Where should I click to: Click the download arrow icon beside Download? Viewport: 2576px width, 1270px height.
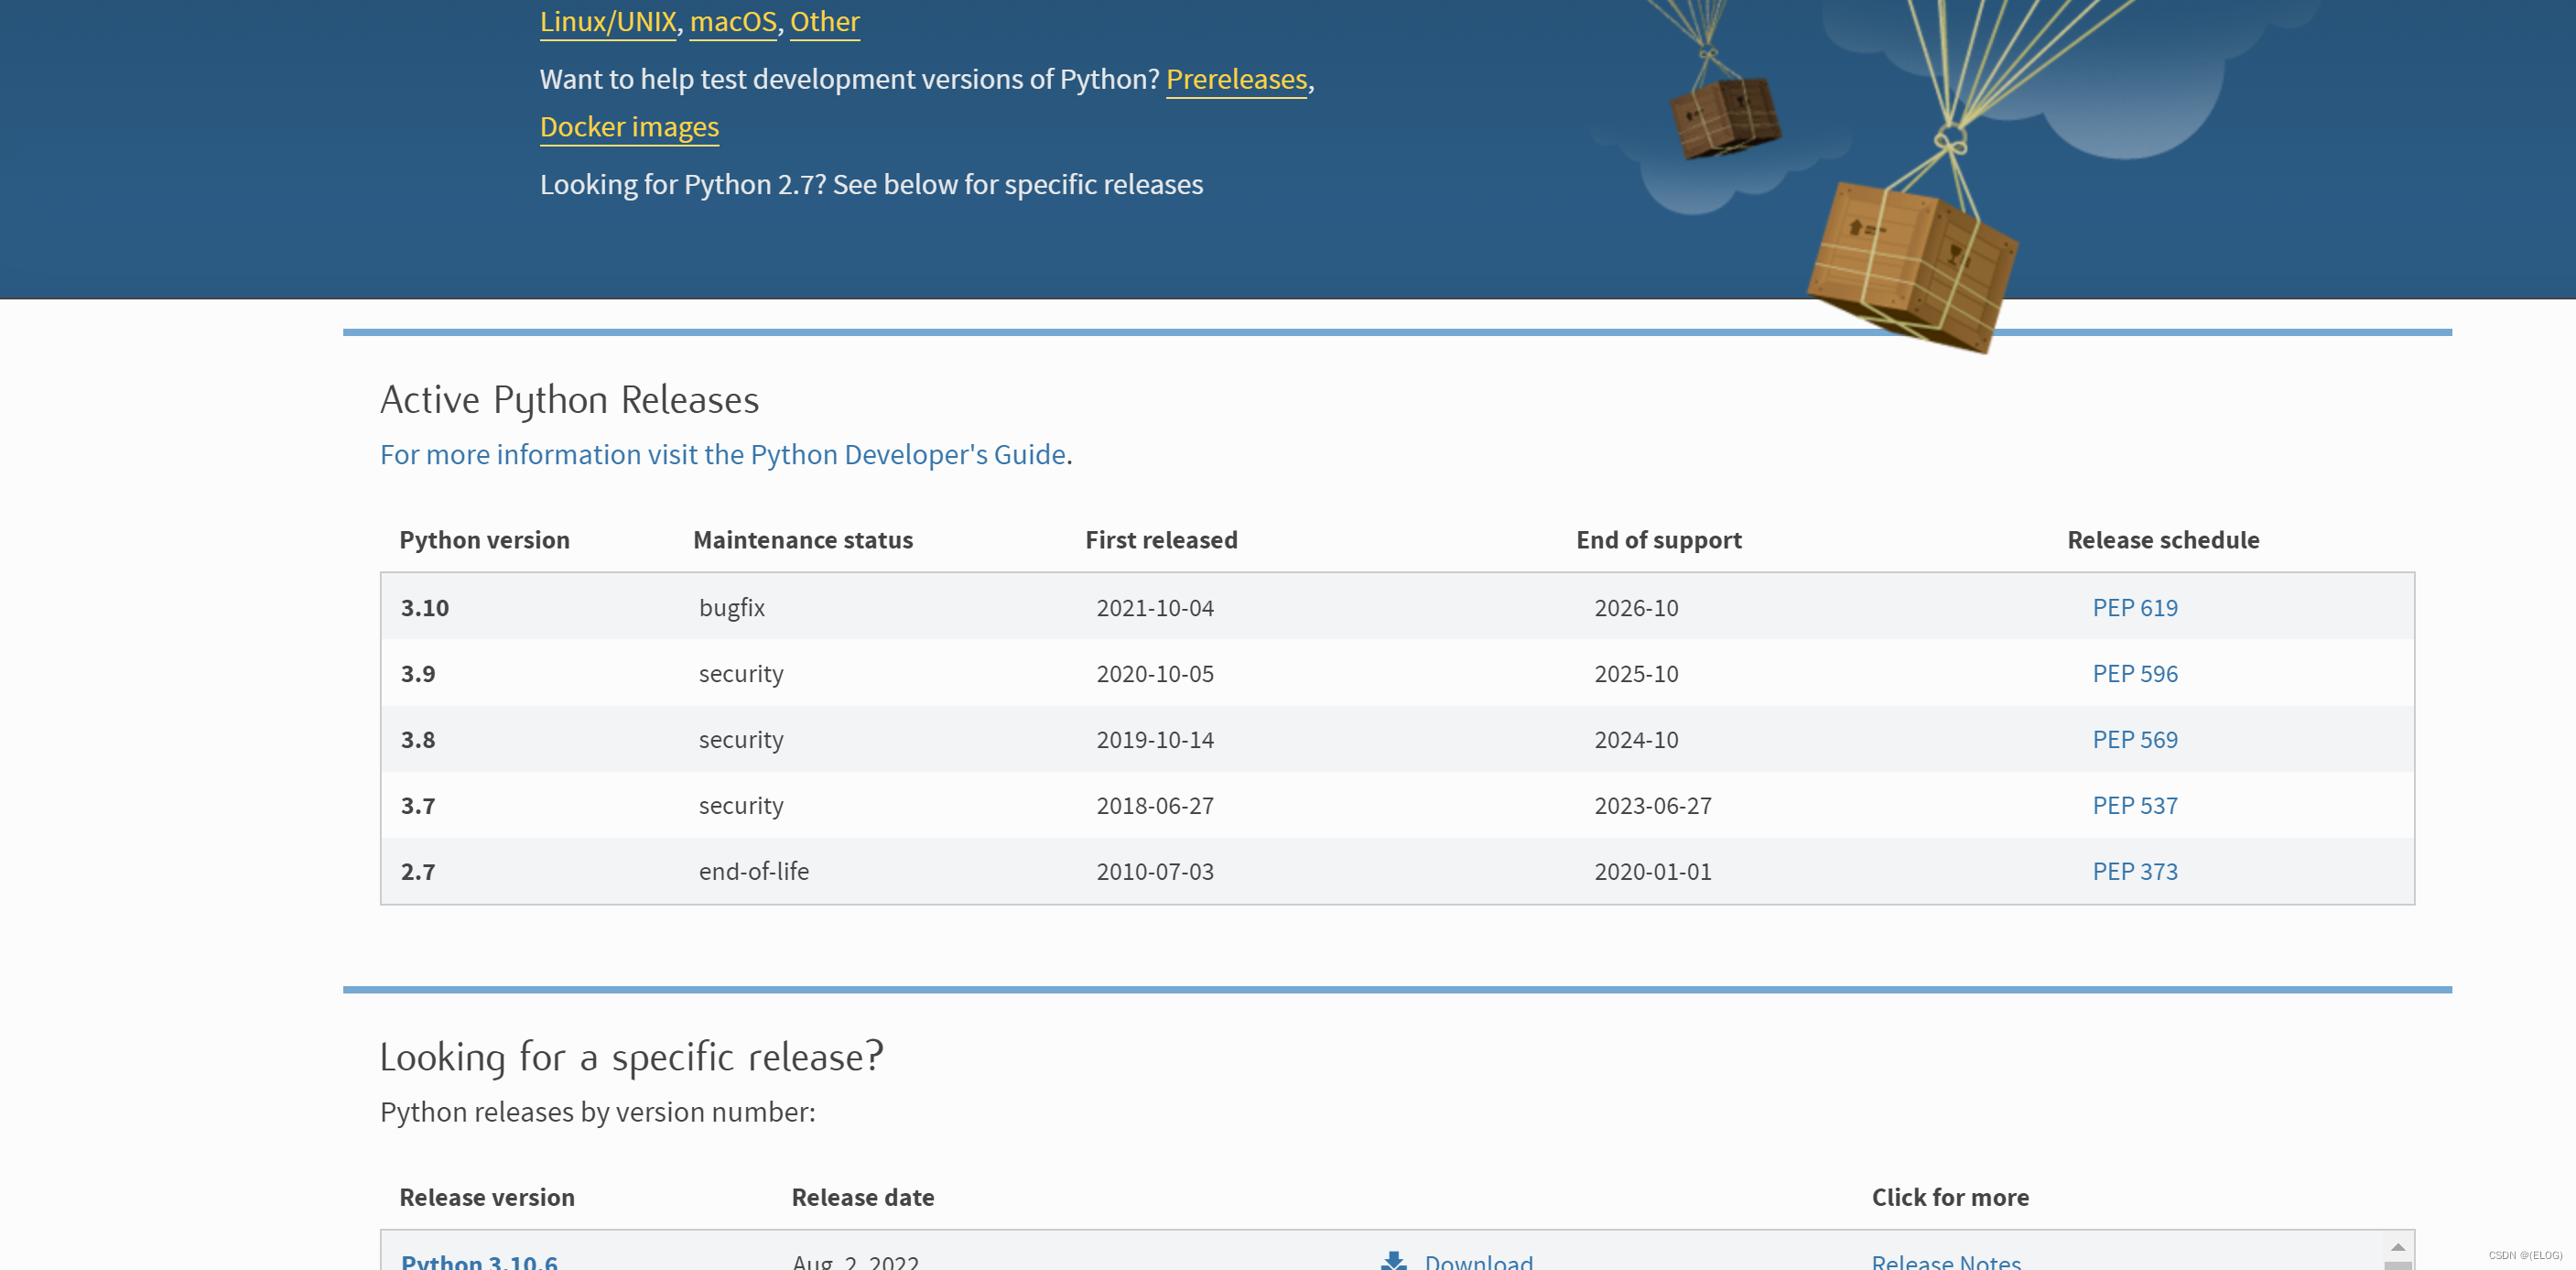click(x=1393, y=1261)
